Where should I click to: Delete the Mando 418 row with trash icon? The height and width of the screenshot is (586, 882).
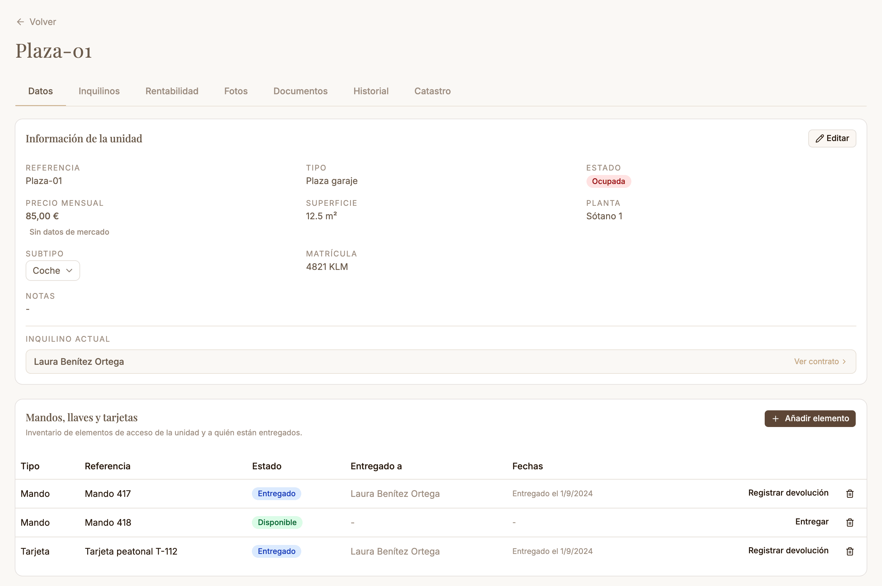pyautogui.click(x=850, y=522)
